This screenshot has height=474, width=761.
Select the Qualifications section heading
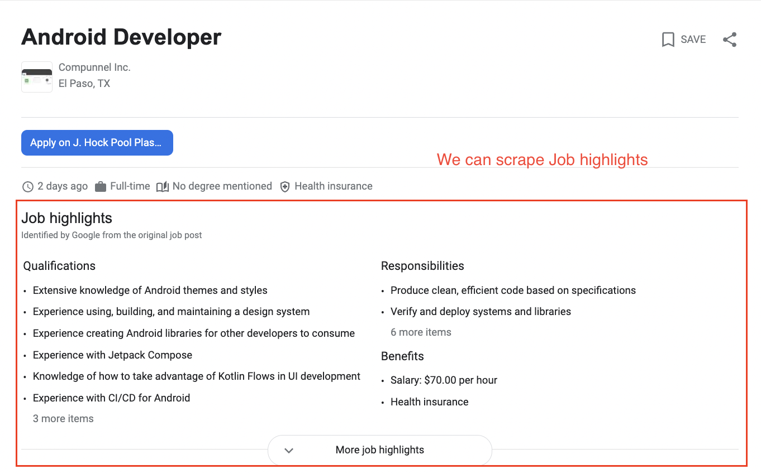click(59, 266)
